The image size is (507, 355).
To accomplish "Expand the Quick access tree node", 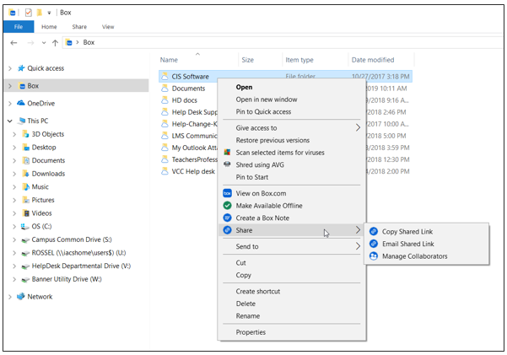I will pos(10,68).
